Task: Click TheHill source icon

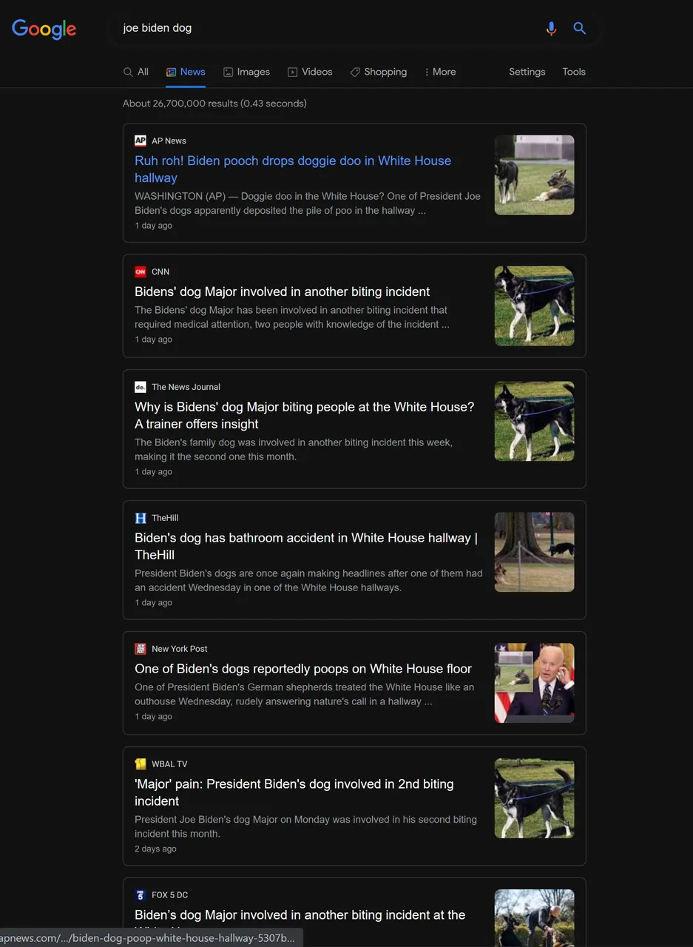Action: coord(141,518)
